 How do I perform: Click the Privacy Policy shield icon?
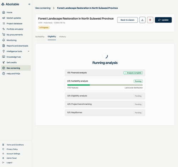point(3,149)
